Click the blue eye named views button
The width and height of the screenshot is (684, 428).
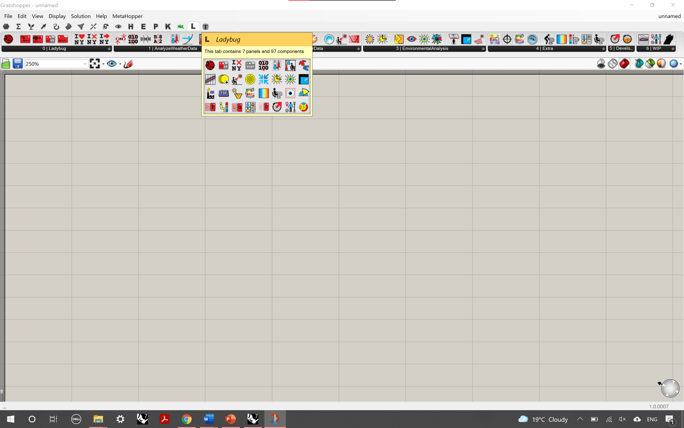coord(112,64)
